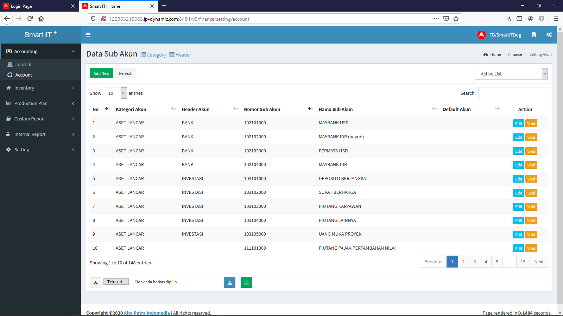563x316 pixels.
Task: Bookmark this page with the star icon
Action: 456,19
